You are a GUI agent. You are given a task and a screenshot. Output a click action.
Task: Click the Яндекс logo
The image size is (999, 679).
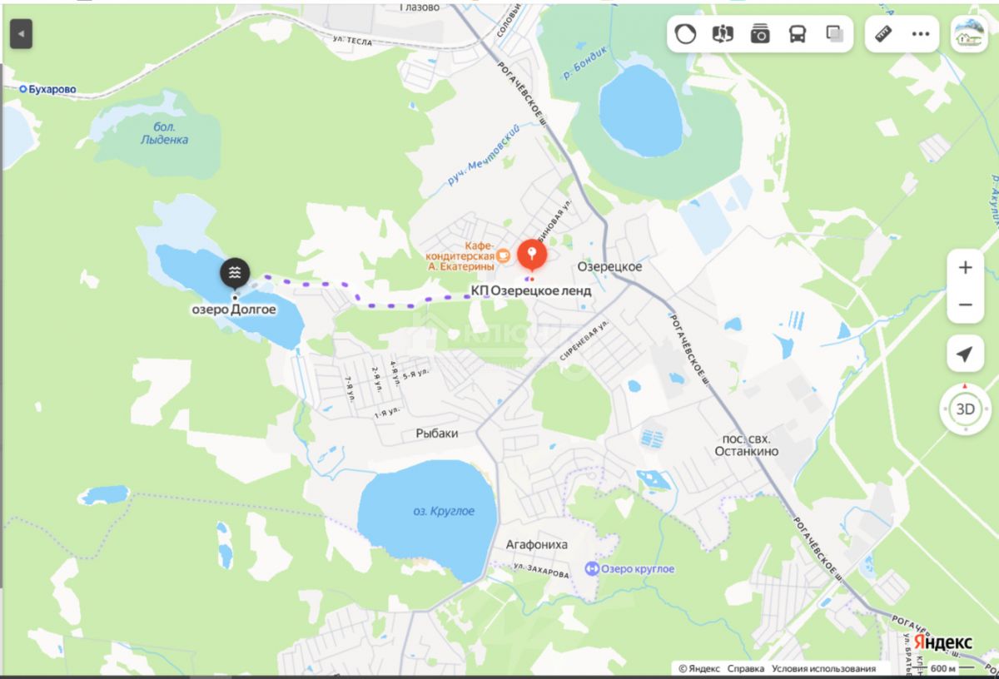[x=942, y=642]
